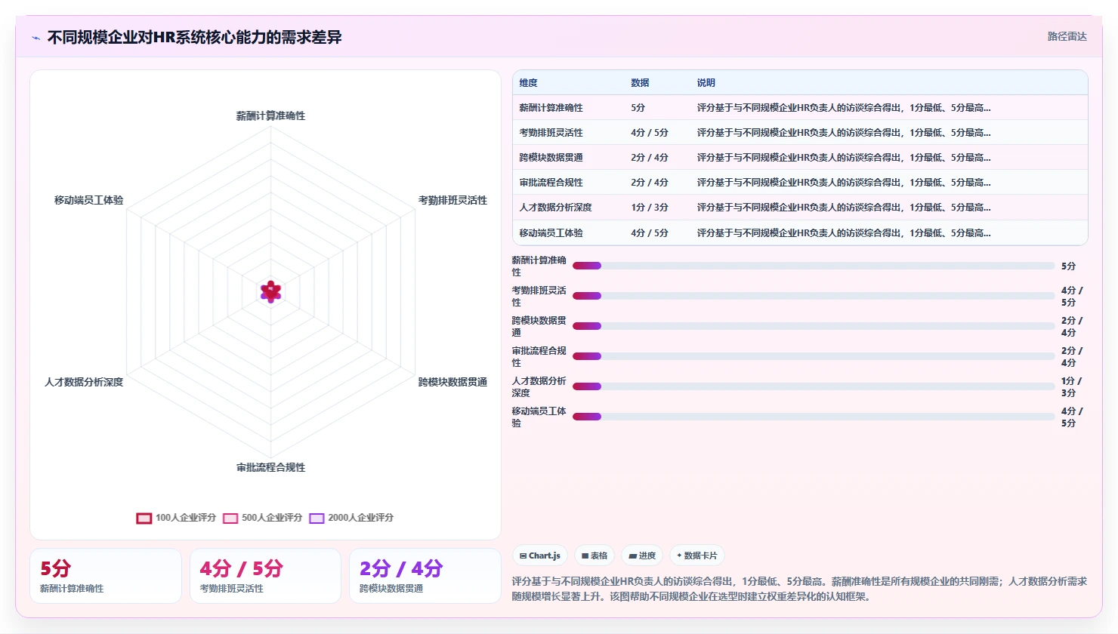The height and width of the screenshot is (634, 1118).
Task: Click the 人才数据分析深度 progress bar
Action: coord(814,386)
